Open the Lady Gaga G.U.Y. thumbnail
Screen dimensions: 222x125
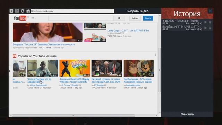click(95, 36)
